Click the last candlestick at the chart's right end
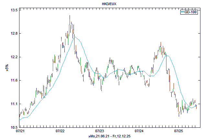Viewport: 204px width, 139px height. coord(196,107)
